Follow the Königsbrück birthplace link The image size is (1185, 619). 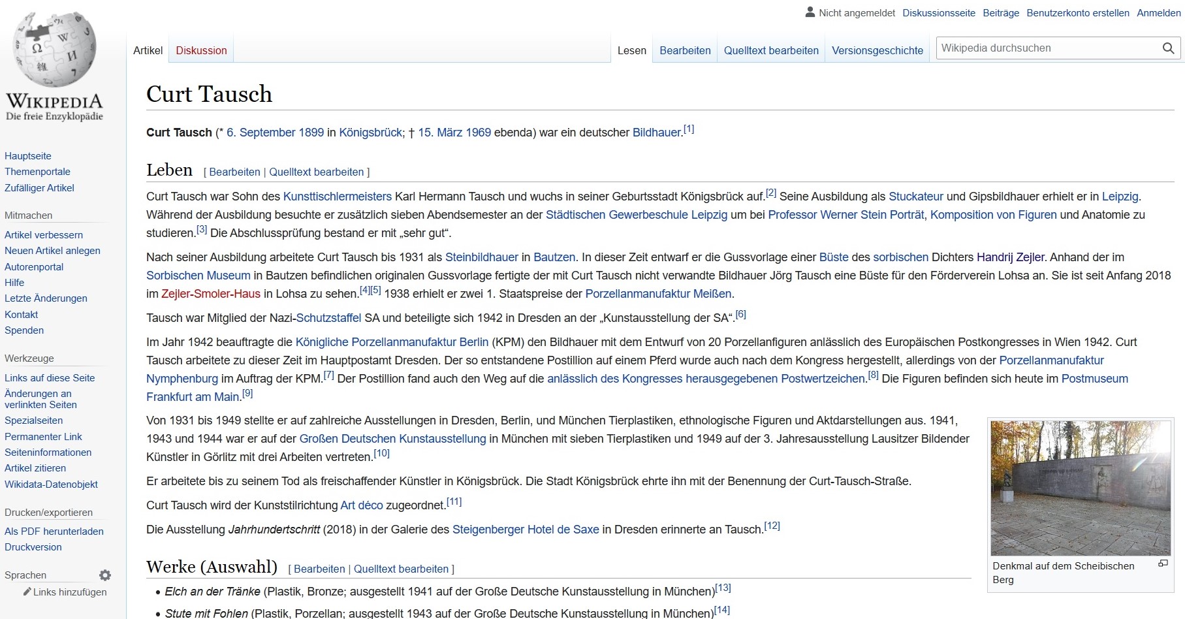(x=370, y=133)
